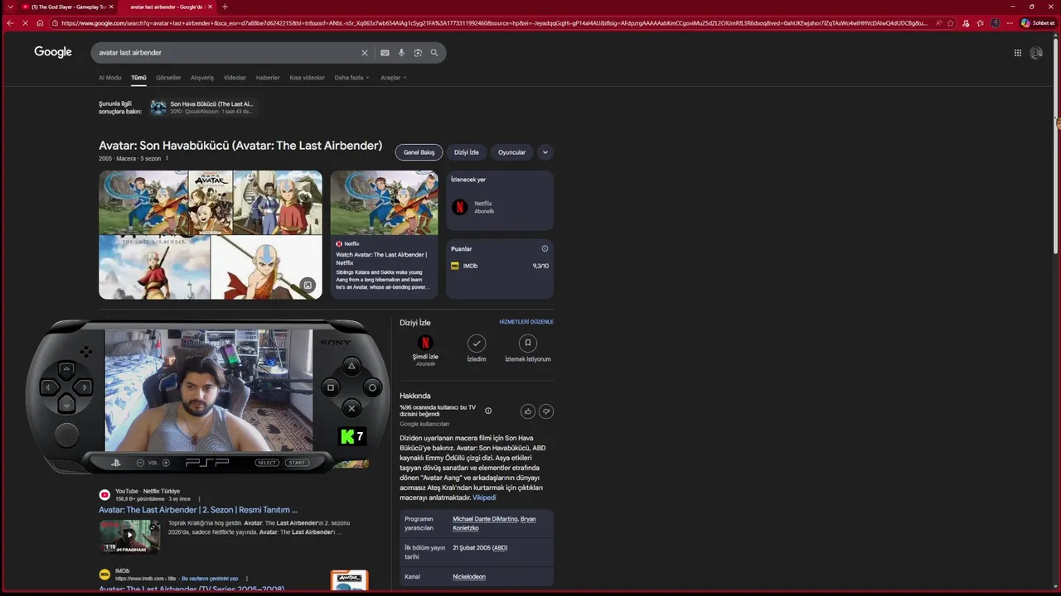The height and width of the screenshot is (596, 1061).
Task: Open Watch Avatar: The Last Airbender Netflix card
Action: (384, 234)
